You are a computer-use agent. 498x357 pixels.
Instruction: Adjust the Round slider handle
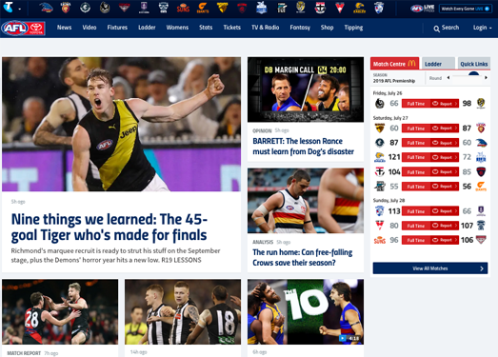pos(473,74)
